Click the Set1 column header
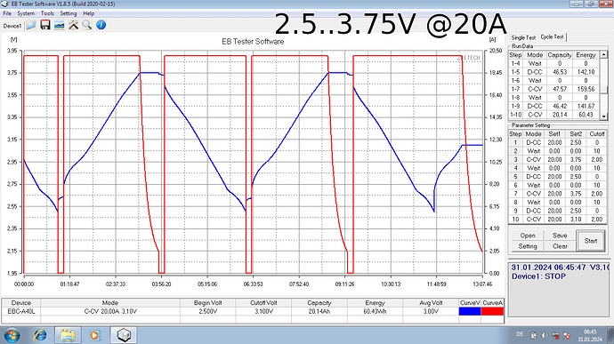Viewport: 614px width, 344px height. click(x=554, y=134)
